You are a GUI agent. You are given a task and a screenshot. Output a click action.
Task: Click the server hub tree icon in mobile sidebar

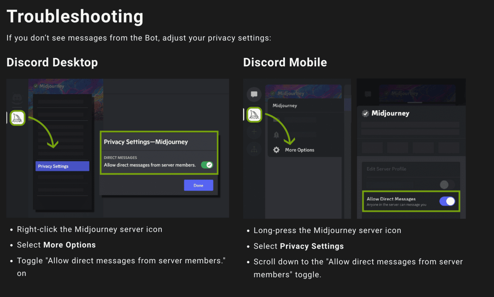(x=254, y=149)
